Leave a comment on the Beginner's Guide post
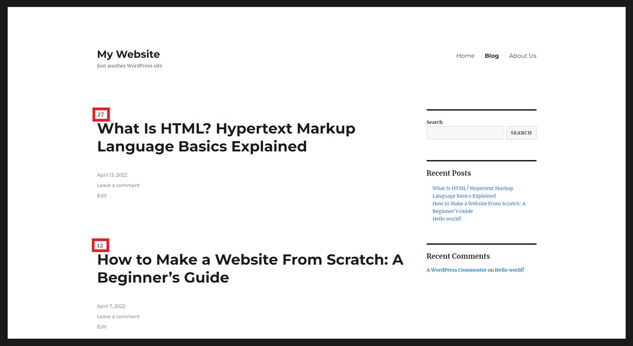633x346 pixels. pyautogui.click(x=118, y=316)
